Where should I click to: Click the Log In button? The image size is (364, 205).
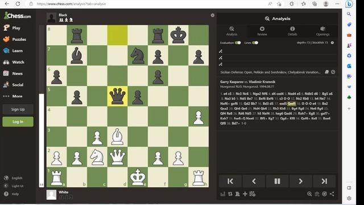[18, 121]
